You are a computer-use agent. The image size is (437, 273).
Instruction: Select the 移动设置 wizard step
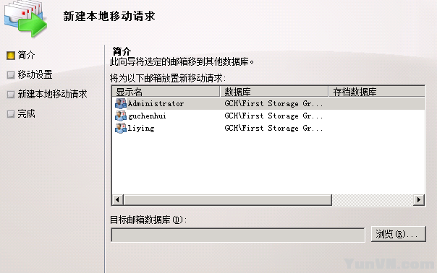click(x=35, y=74)
